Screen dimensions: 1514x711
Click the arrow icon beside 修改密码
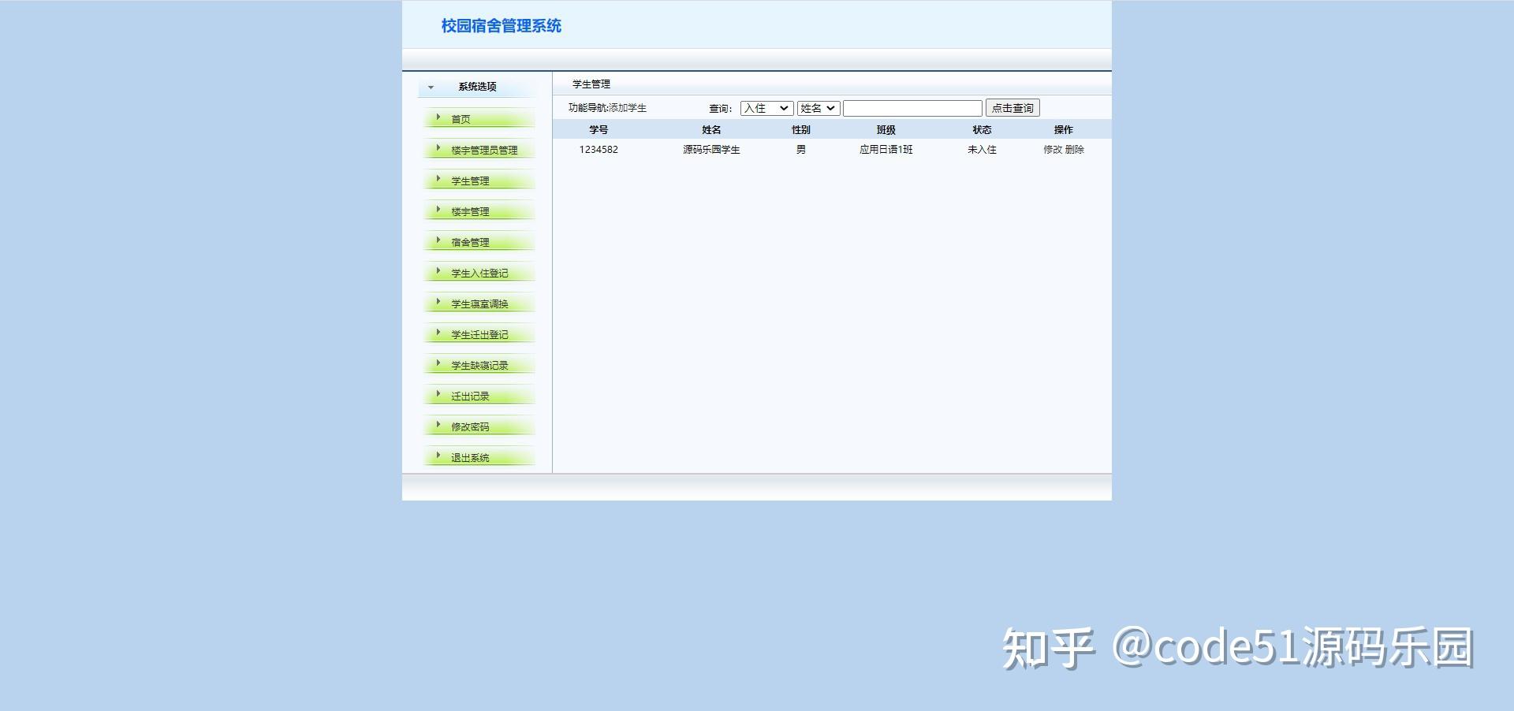[439, 426]
